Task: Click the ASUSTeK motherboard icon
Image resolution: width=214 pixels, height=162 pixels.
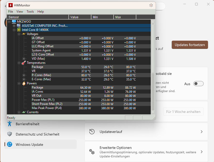Action: 19,26
